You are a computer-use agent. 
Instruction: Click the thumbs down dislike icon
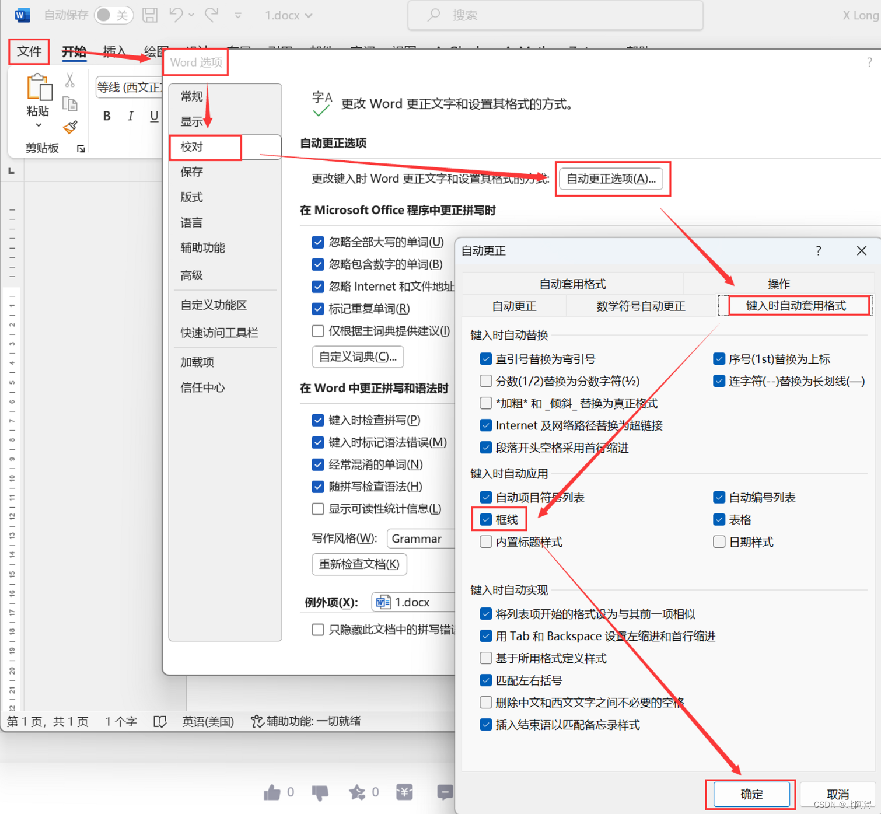320,792
